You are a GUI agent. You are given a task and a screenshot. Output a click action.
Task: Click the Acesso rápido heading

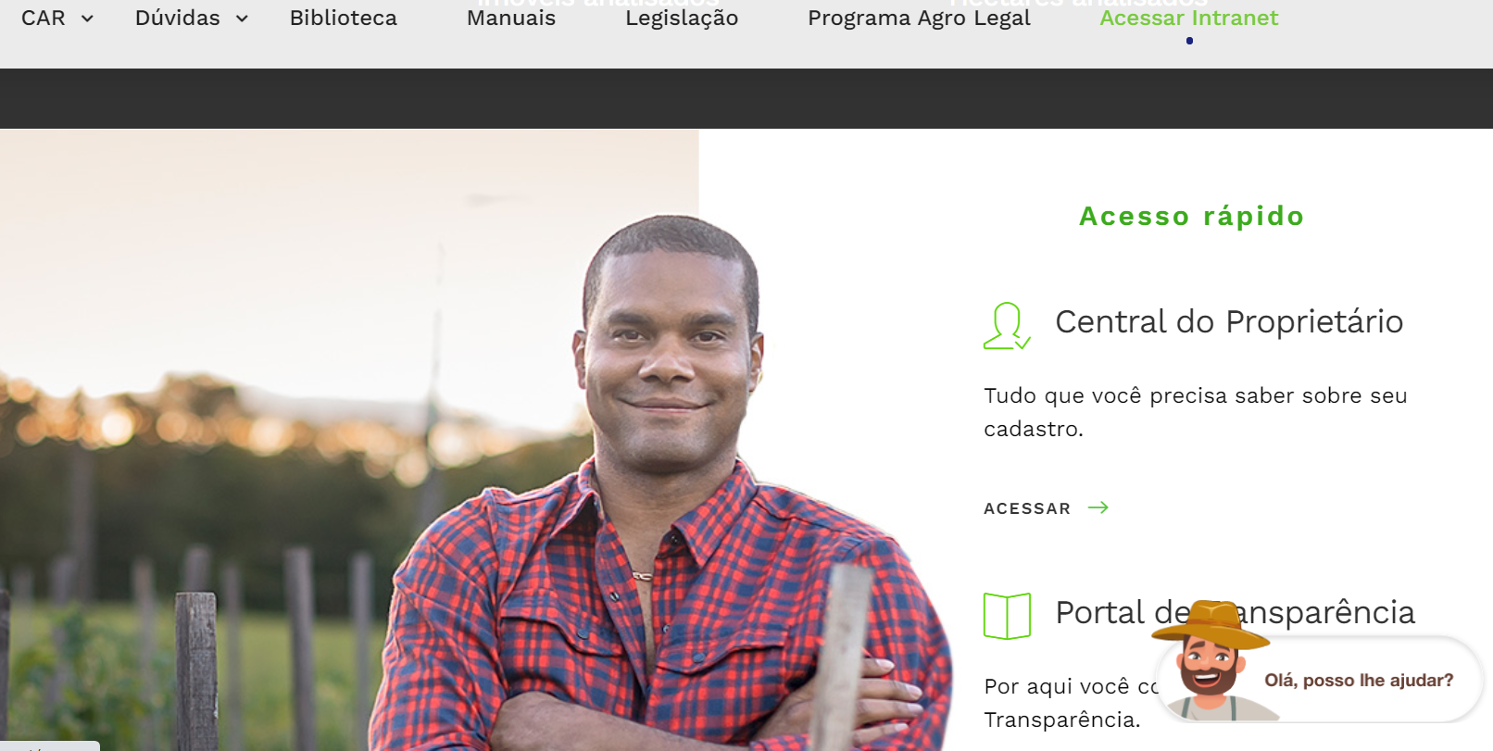[x=1192, y=216]
